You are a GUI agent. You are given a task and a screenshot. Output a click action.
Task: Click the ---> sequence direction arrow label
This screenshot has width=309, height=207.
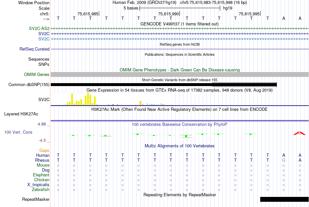click(x=46, y=19)
